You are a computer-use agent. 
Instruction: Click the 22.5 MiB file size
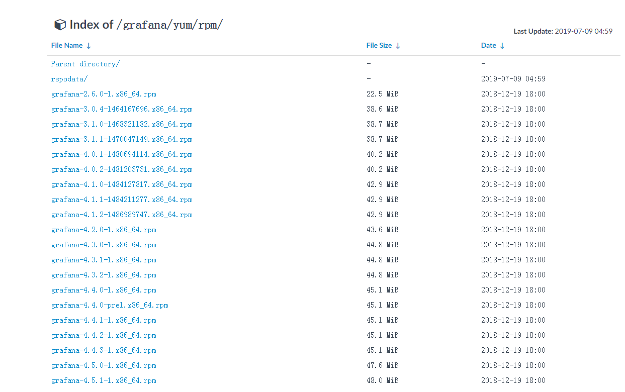pyautogui.click(x=383, y=94)
